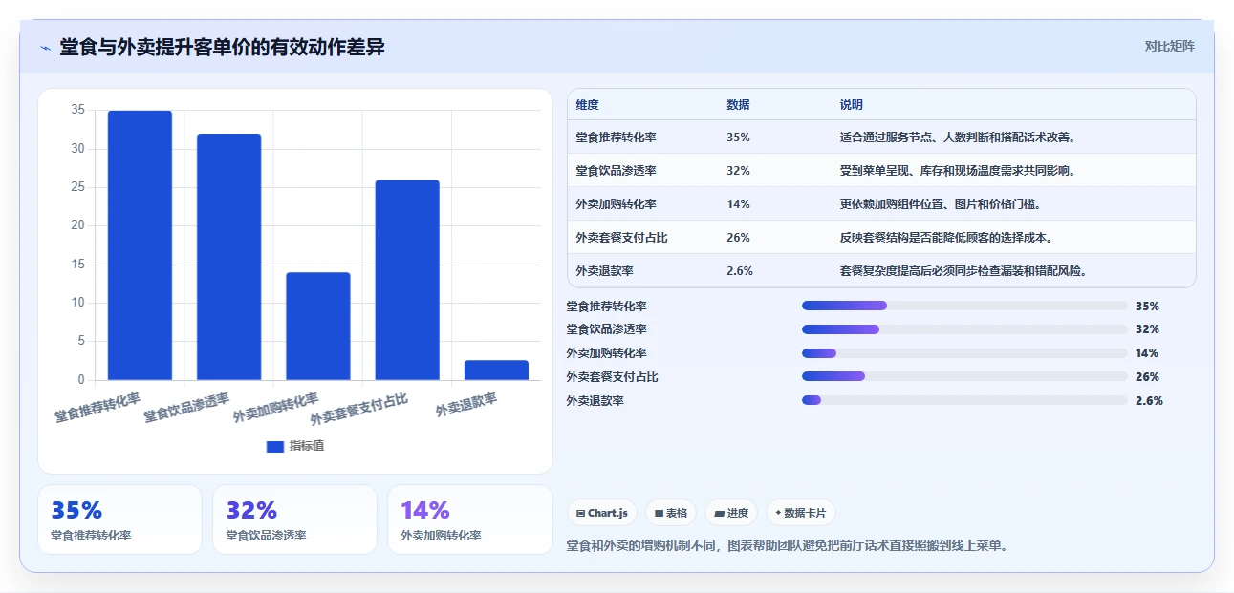Click description starting 受到菜单呈现
This screenshot has width=1234, height=593.
point(959,171)
